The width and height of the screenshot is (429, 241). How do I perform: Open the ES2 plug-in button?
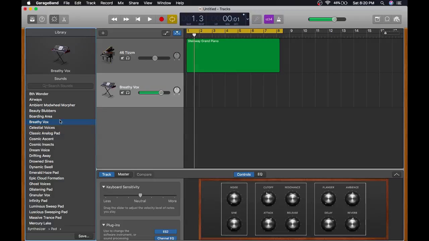pos(166,232)
